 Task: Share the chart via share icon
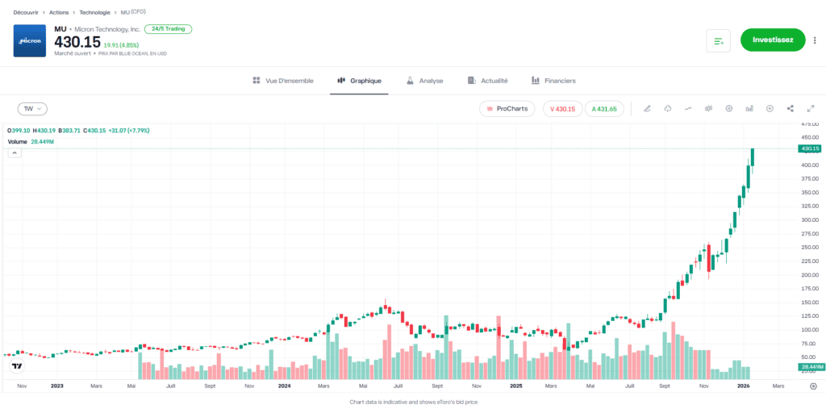[791, 109]
